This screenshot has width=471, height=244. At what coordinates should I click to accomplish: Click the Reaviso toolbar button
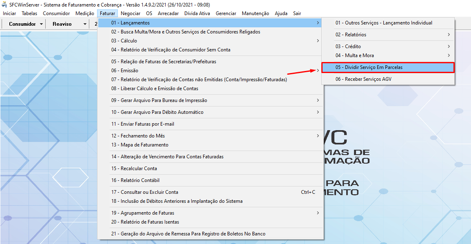62,24
